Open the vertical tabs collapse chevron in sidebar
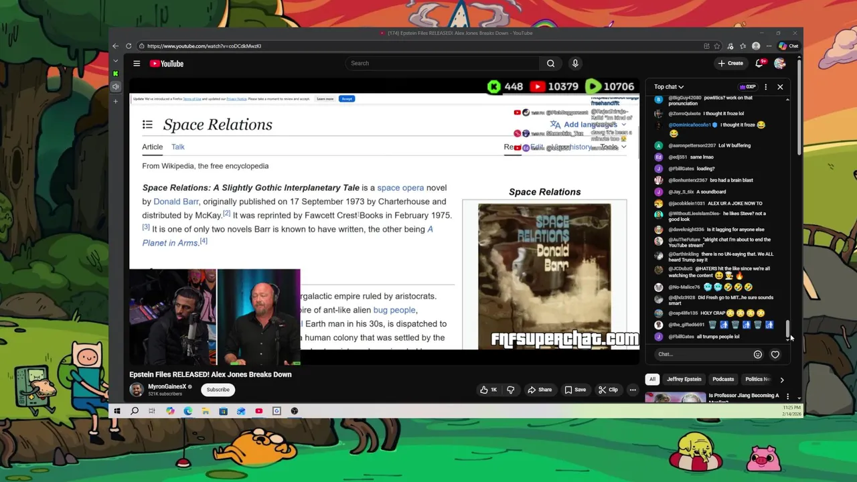857x482 pixels. click(x=116, y=61)
